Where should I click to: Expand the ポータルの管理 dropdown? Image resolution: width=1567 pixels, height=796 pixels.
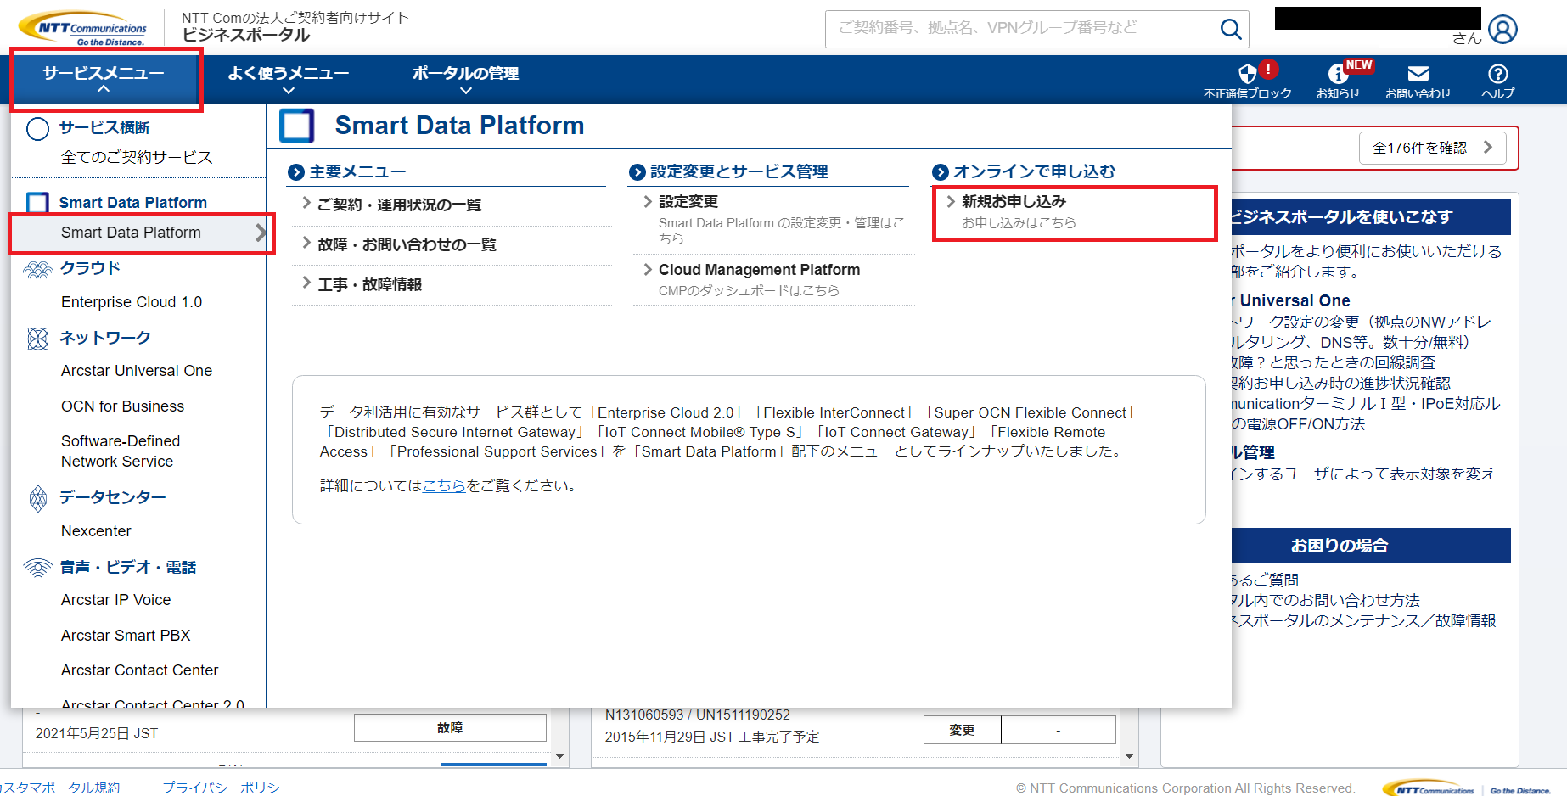(465, 78)
